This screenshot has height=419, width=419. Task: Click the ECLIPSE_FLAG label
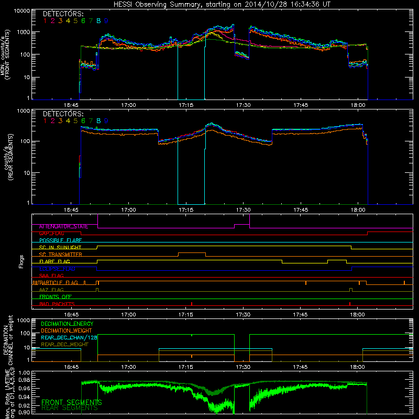click(58, 269)
